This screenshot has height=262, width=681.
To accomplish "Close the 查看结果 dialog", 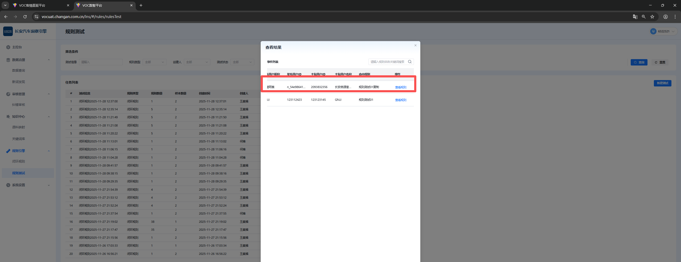I will click(415, 45).
